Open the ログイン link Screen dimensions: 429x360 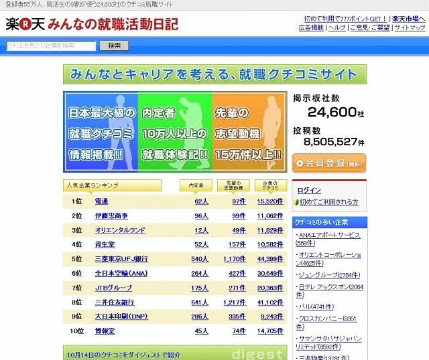tap(309, 190)
